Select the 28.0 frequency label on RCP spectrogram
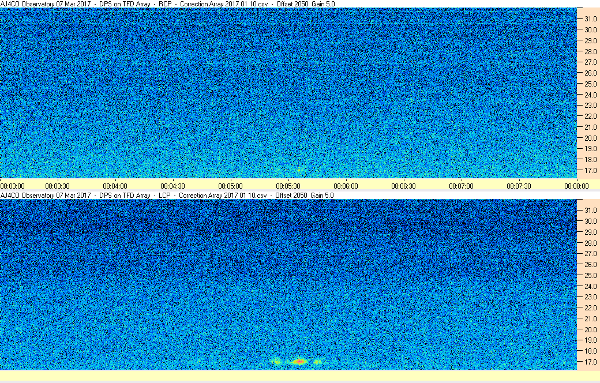Screen dimensions: 600x383 click(x=590, y=52)
